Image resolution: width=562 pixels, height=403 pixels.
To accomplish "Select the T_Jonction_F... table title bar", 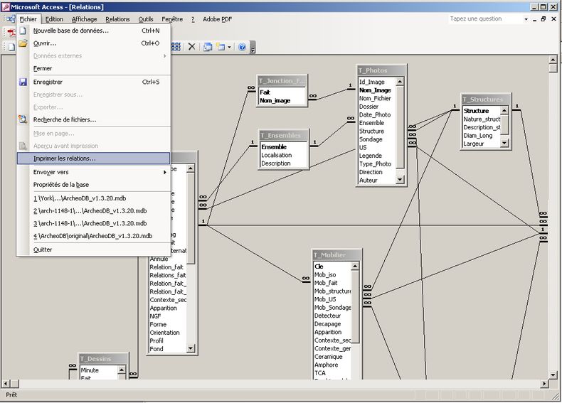I will (282, 81).
